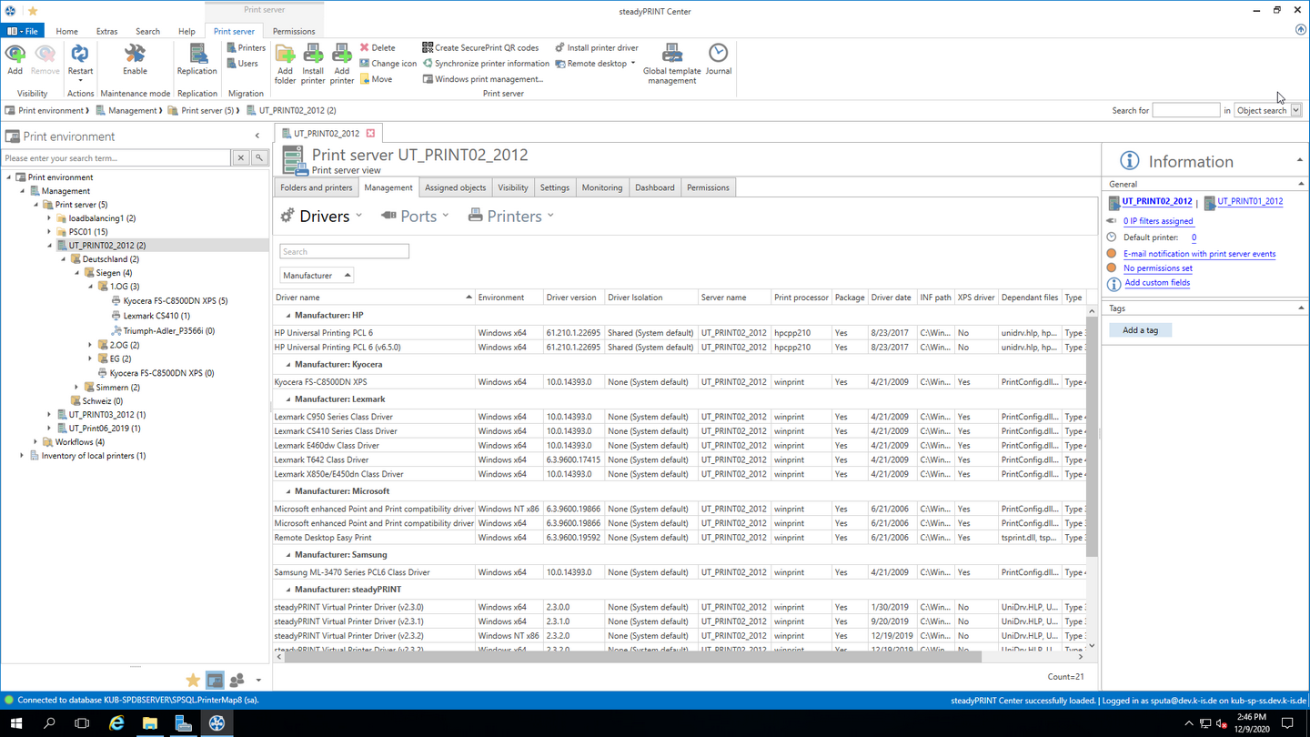The height and width of the screenshot is (737, 1310).
Task: Click the tree search term field
Action: click(x=116, y=158)
